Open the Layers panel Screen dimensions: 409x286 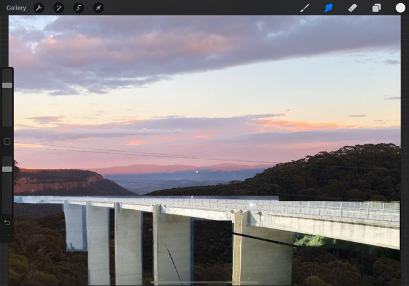(x=376, y=8)
